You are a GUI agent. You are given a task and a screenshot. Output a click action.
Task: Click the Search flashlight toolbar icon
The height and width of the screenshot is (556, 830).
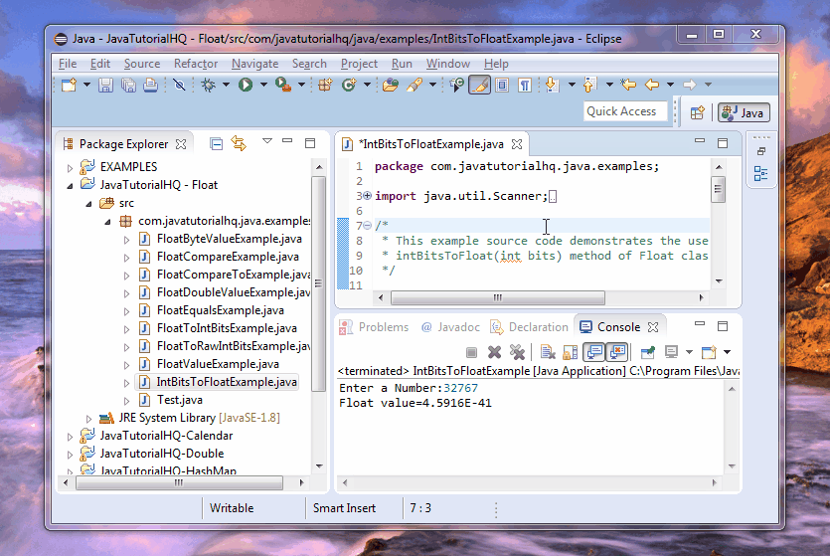click(414, 85)
